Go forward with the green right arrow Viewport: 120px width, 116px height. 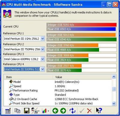(x=63, y=111)
